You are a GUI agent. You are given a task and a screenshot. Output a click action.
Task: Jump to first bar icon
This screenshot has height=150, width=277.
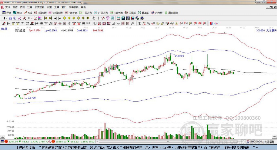[45, 18]
